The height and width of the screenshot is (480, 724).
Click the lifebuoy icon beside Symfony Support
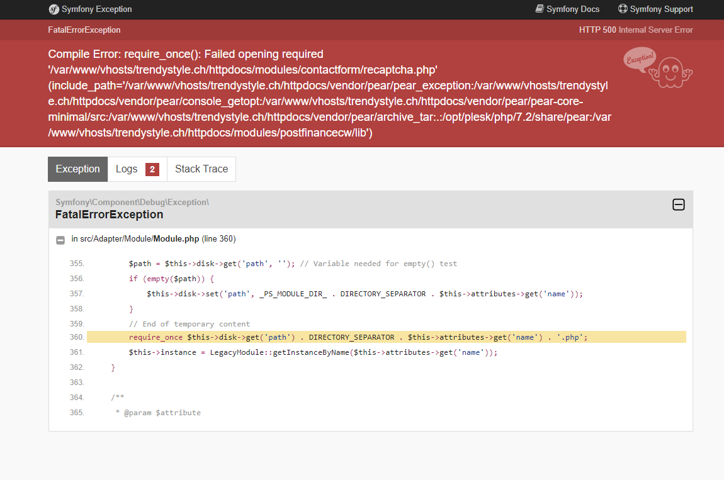(623, 9)
